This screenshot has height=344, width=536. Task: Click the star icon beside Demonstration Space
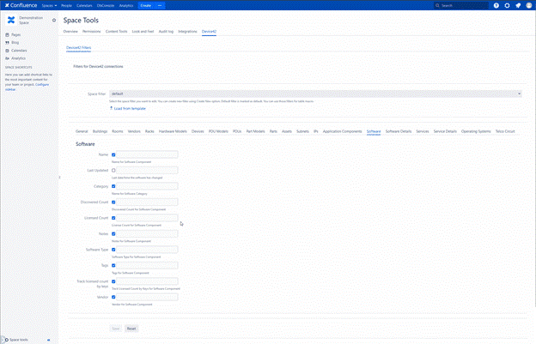tap(54, 20)
